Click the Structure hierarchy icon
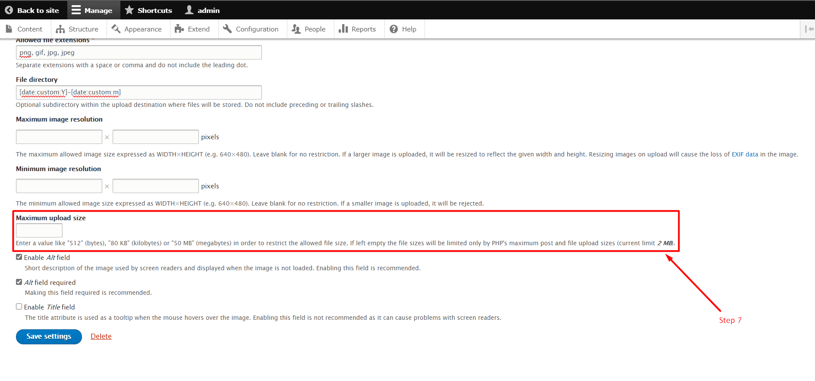This screenshot has height=381, width=815. coord(60,29)
